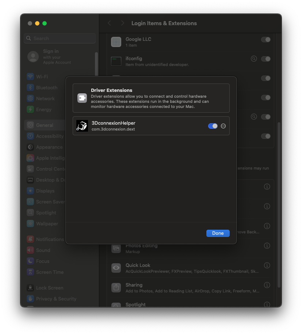This screenshot has height=334, width=302.
Task: Click the Google LLC item icon
Action: tap(116, 42)
